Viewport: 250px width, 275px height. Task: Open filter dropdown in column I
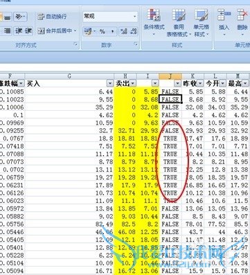pos(155,83)
